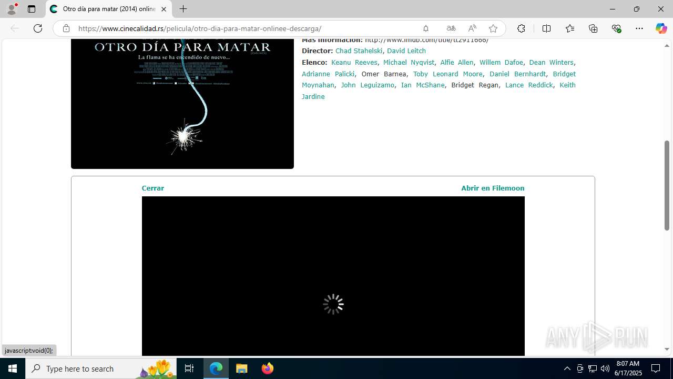Click scrollbar up arrow

click(x=667, y=45)
